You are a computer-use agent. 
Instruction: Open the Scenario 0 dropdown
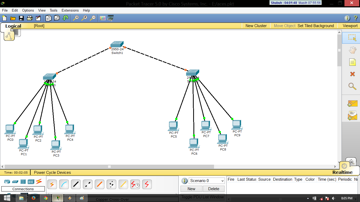coord(207,181)
